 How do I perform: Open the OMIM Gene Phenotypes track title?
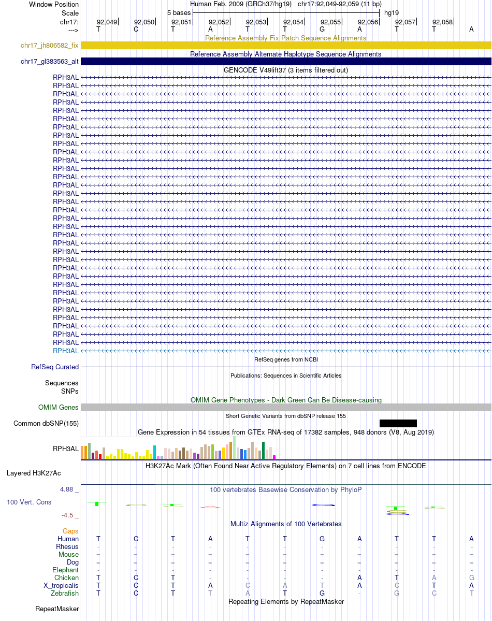tap(285, 400)
